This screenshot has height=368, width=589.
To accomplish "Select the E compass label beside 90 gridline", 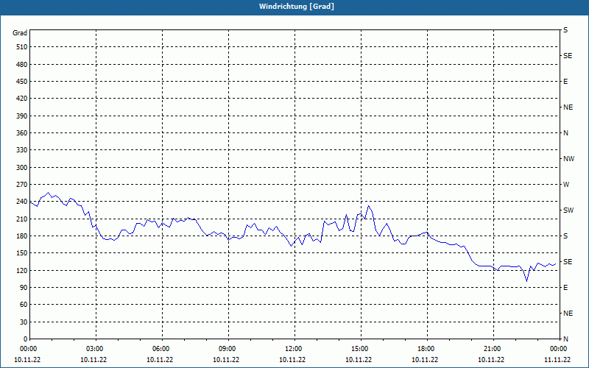I will pyautogui.click(x=565, y=288).
